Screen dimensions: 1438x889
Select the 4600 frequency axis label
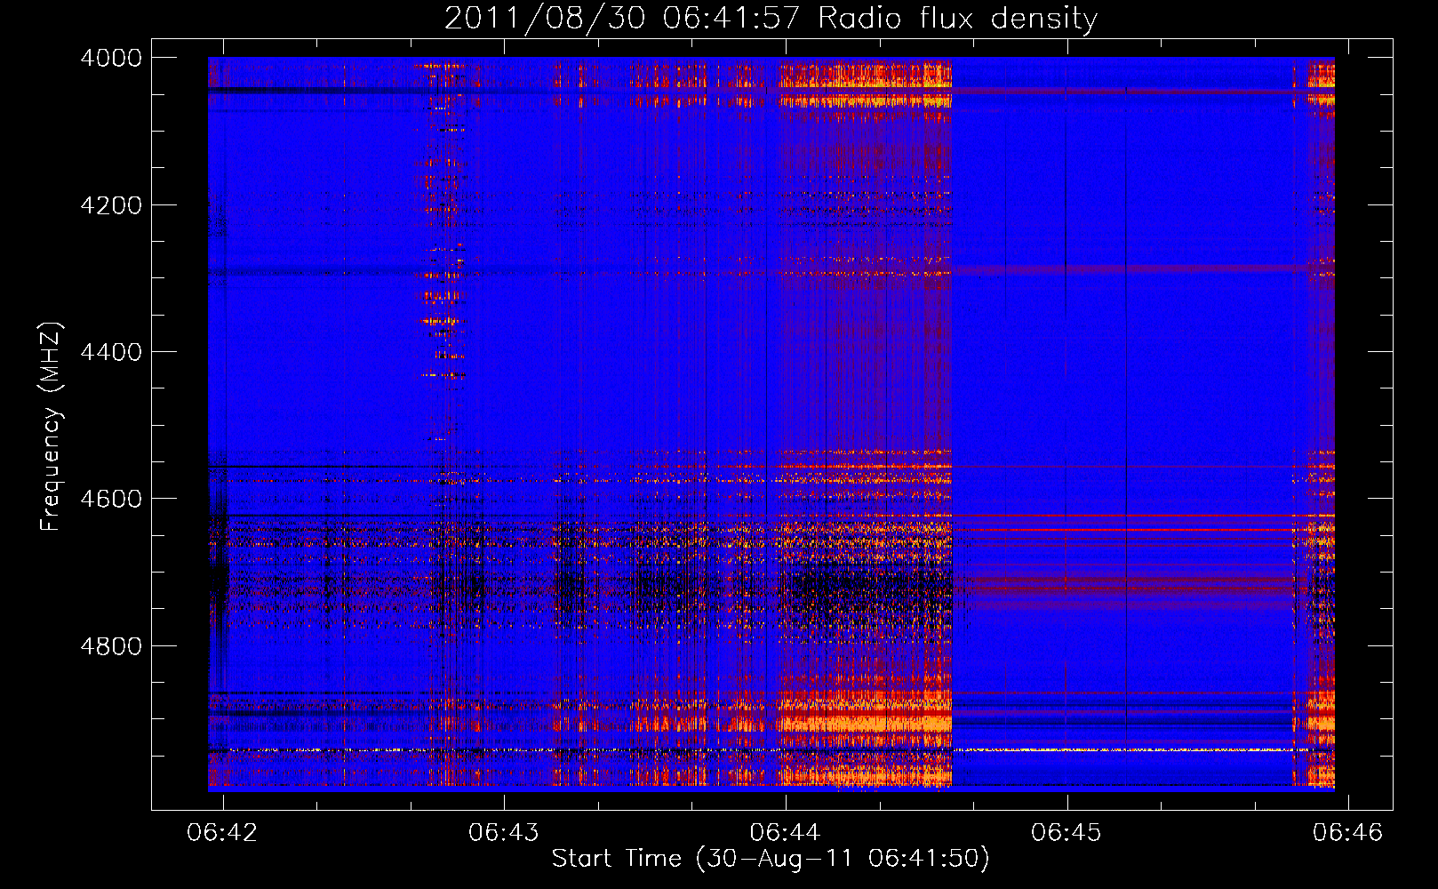[111, 499]
